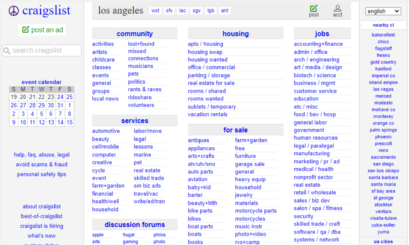Open write/ed/tran services link
The height and width of the screenshot is (245, 409).
(x=149, y=201)
